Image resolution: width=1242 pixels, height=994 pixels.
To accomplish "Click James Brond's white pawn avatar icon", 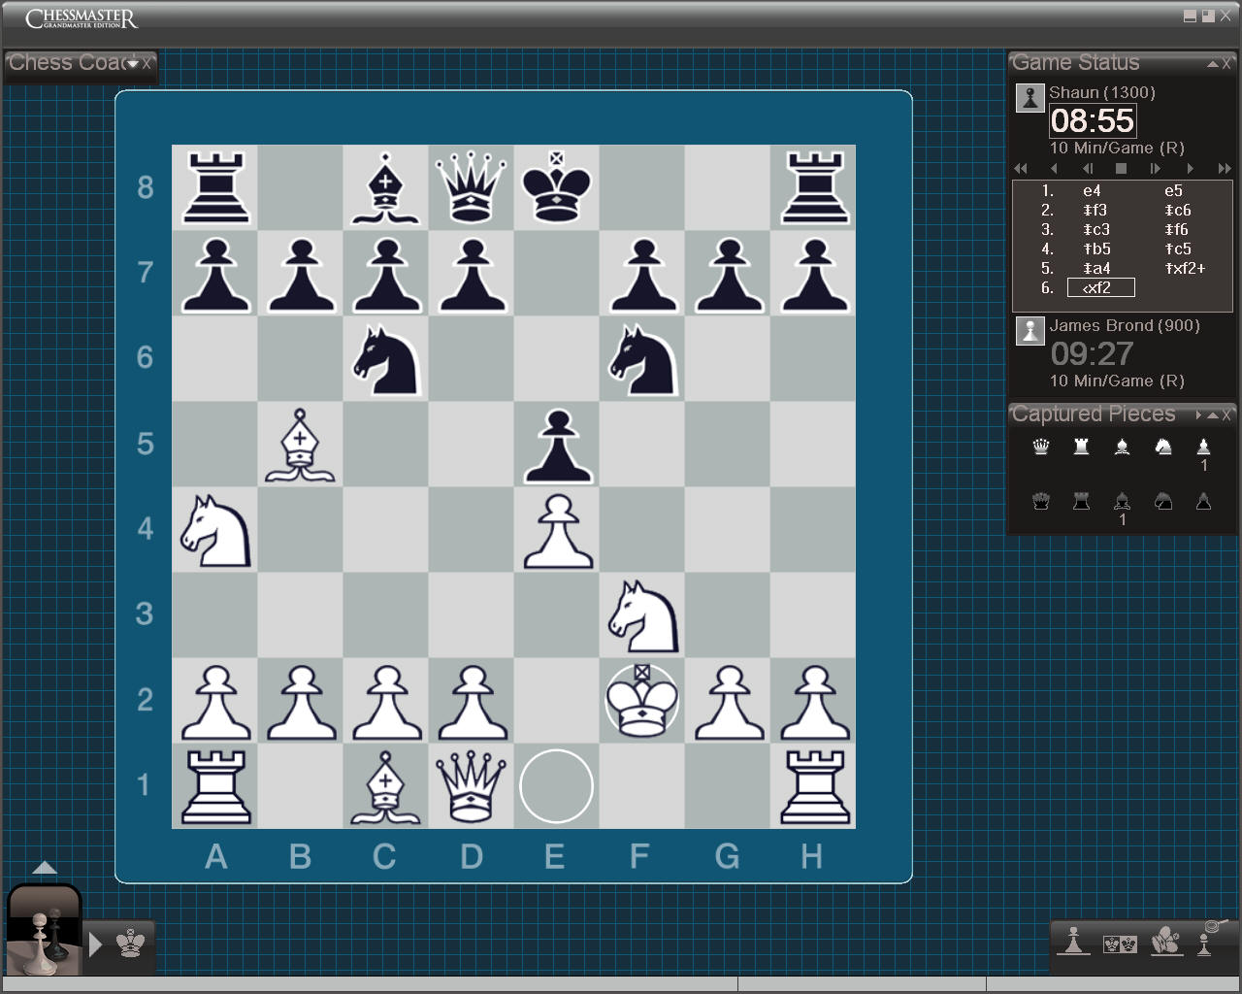I will [x=1030, y=330].
